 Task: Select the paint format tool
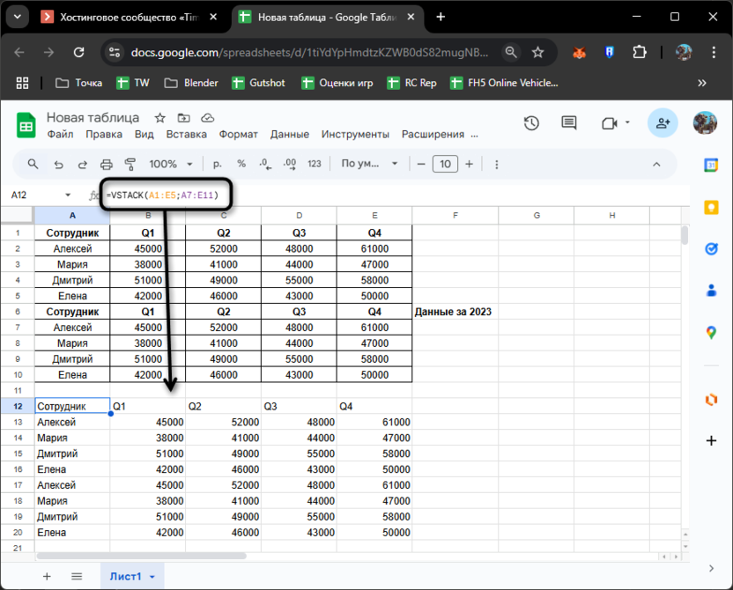tap(130, 164)
